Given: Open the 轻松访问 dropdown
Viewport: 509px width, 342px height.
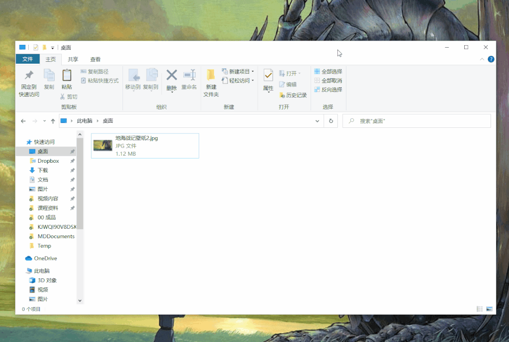Looking at the screenshot, I should [x=238, y=81].
